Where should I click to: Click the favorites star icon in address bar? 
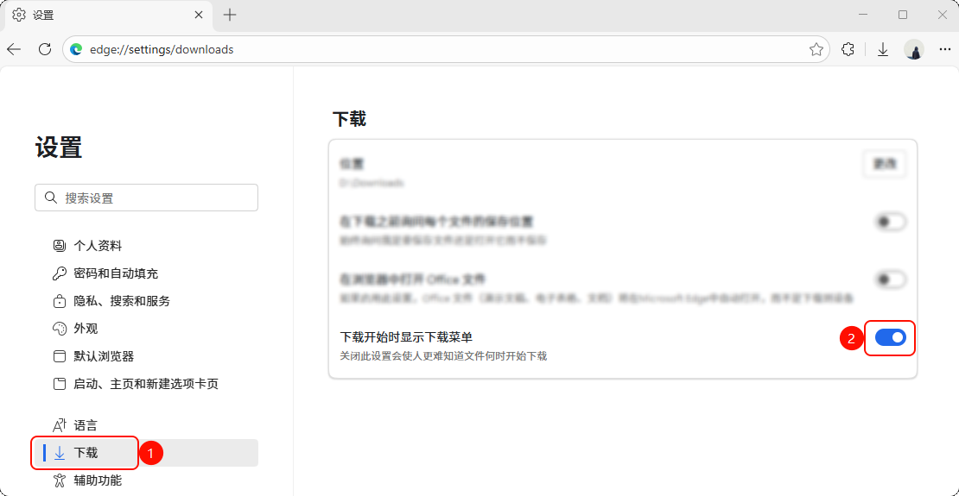[x=816, y=50]
